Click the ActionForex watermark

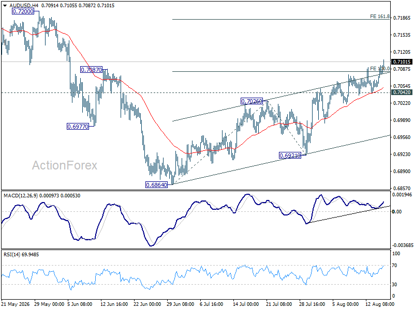(x=65, y=165)
